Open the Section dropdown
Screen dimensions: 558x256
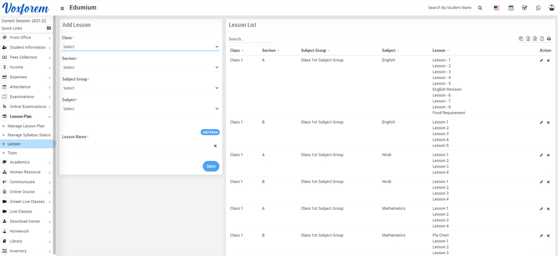[140, 67]
